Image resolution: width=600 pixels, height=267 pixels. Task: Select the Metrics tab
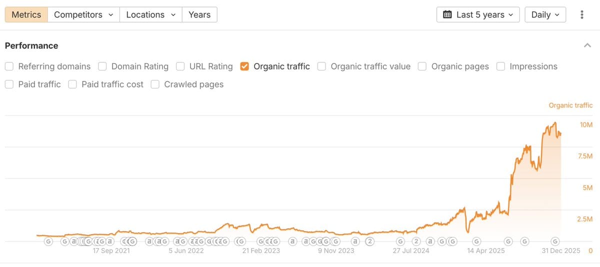(x=26, y=14)
